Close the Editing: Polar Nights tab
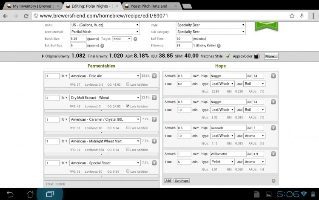The height and width of the screenshot is (200, 319). (117, 6)
